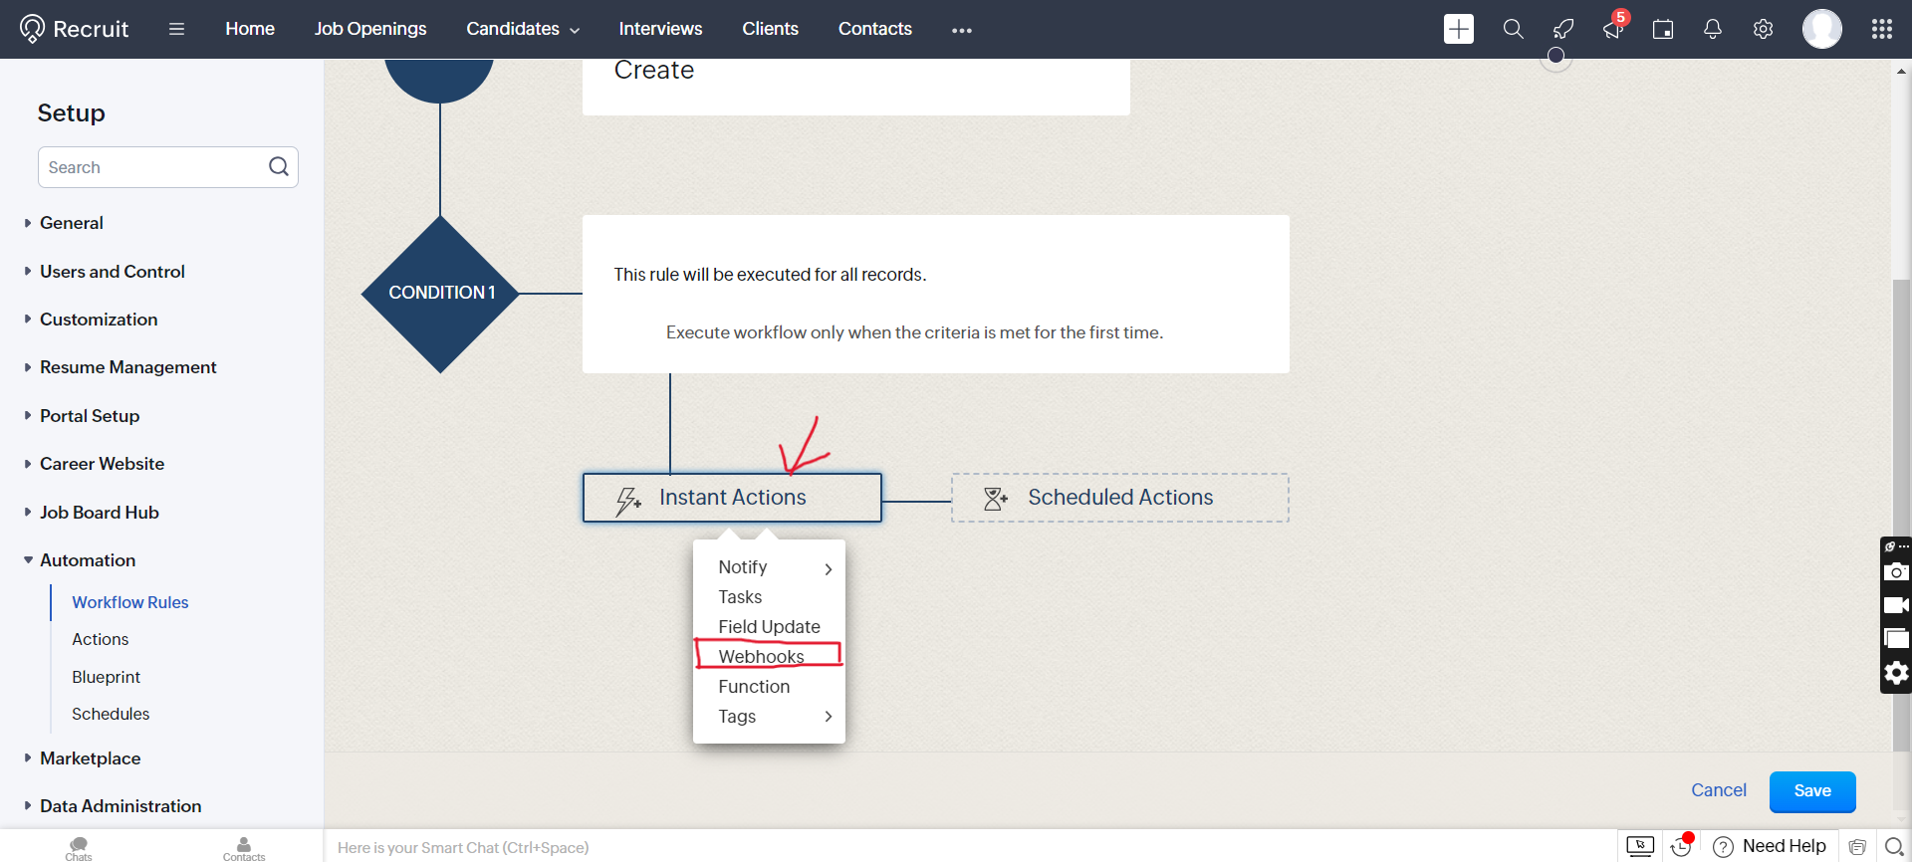Screen dimensions: 1912x862
Task: Click the CONDITION 1 diamond node
Action: (440, 294)
